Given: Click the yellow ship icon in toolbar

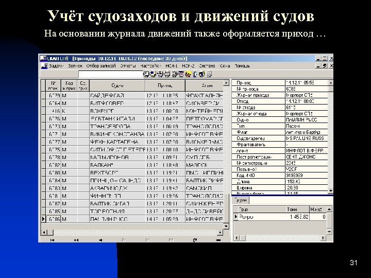Looking at the screenshot, I should [188, 74].
